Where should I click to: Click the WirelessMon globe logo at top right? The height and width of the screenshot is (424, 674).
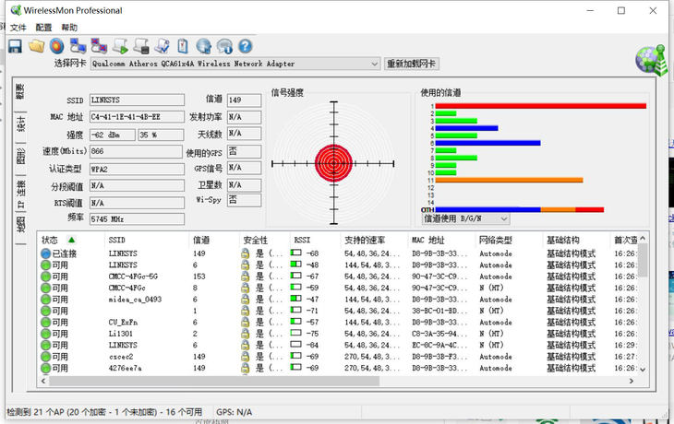coord(651,61)
